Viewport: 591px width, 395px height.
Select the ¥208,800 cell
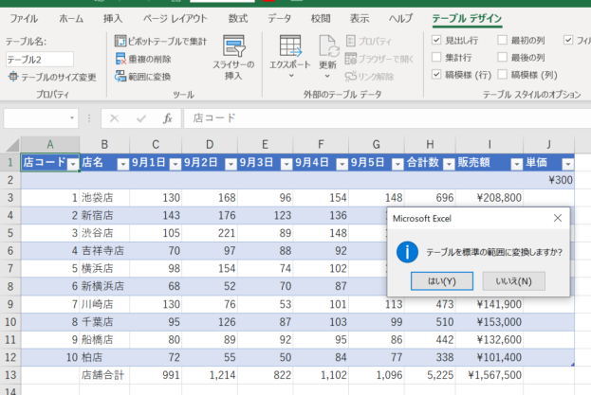point(489,197)
